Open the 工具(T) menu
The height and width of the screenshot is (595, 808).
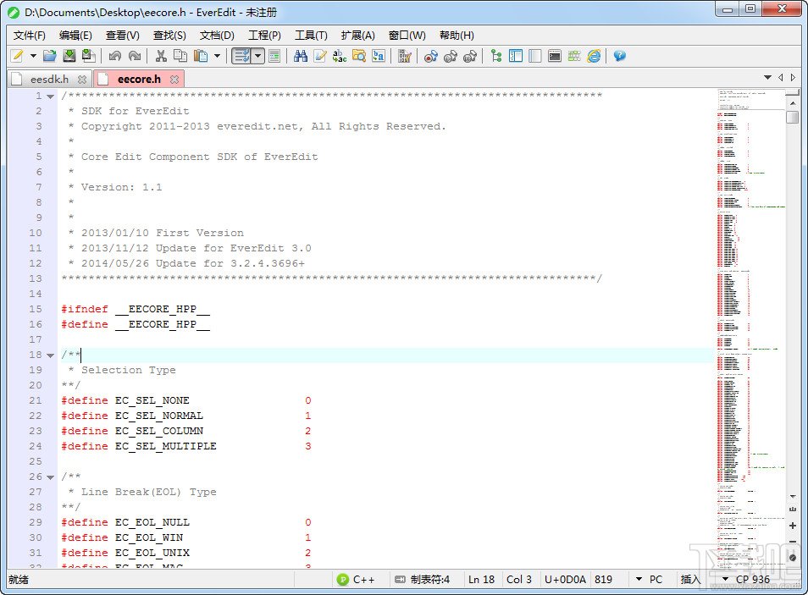click(311, 35)
